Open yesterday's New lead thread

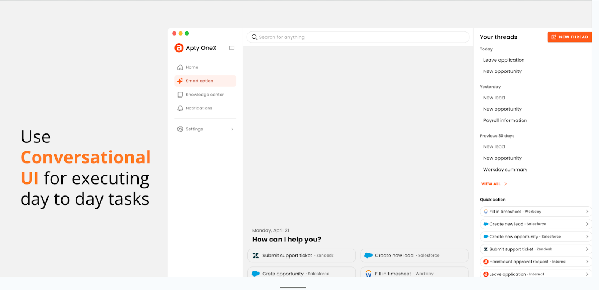[494, 98]
